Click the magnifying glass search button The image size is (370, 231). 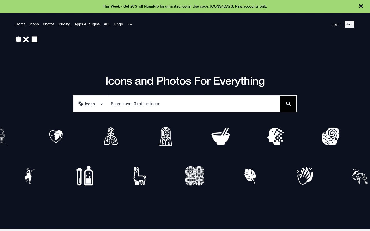[x=288, y=104]
